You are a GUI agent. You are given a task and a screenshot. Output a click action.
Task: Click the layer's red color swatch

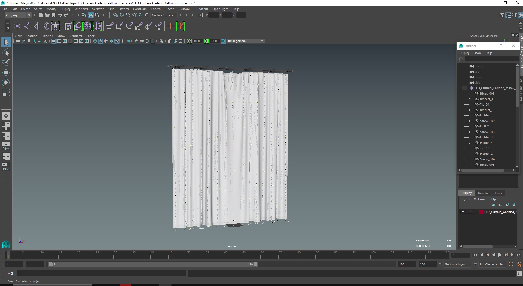pyautogui.click(x=481, y=212)
